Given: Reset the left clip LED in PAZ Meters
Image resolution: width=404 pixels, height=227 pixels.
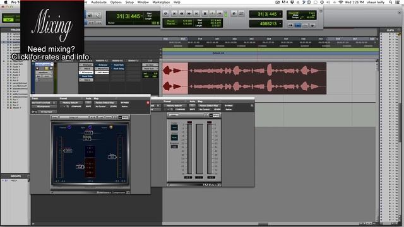Looking at the screenshot, I should coord(189,122).
